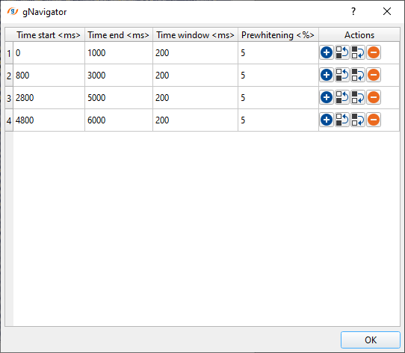405x353 pixels.
Task: Open the help question mark button
Action: pos(353,11)
